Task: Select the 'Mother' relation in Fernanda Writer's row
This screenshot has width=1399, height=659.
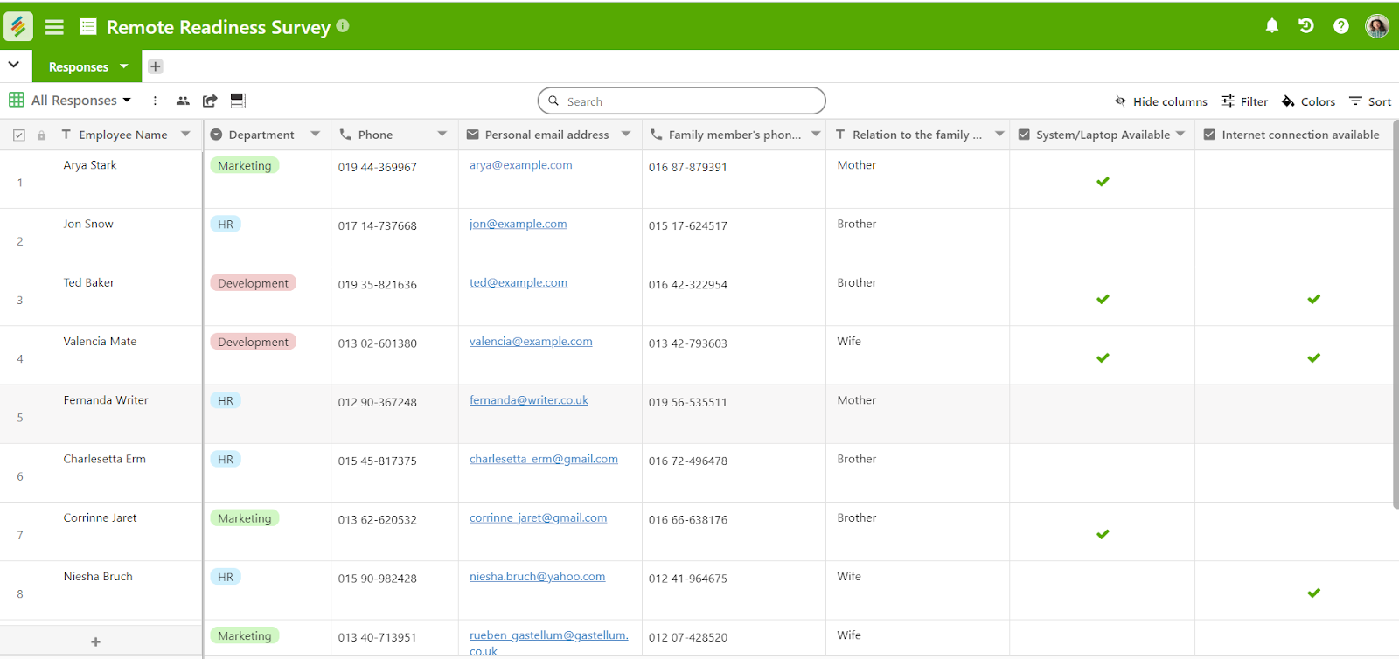Action: [x=857, y=400]
